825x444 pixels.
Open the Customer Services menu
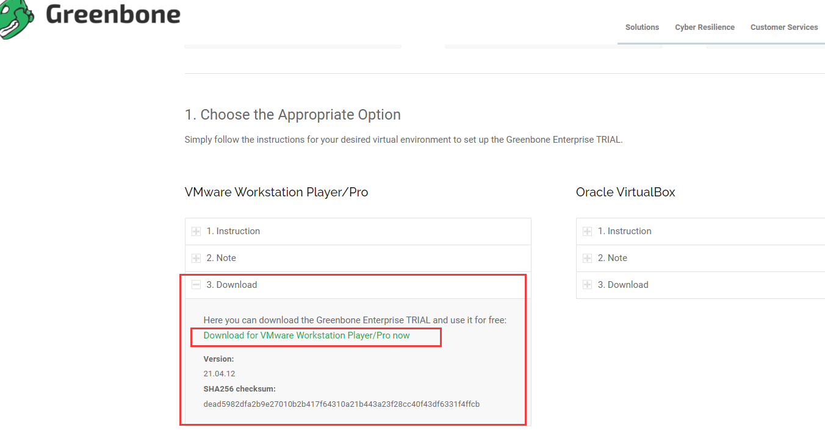[x=784, y=27]
